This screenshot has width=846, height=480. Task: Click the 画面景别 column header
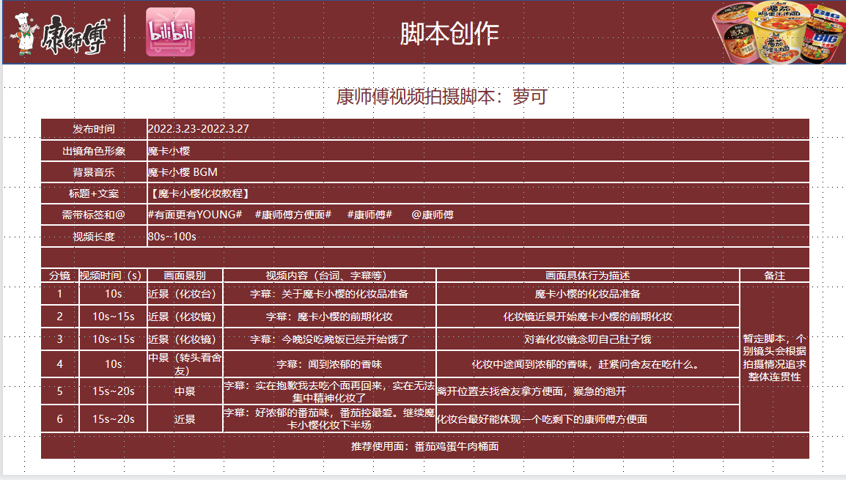click(185, 276)
